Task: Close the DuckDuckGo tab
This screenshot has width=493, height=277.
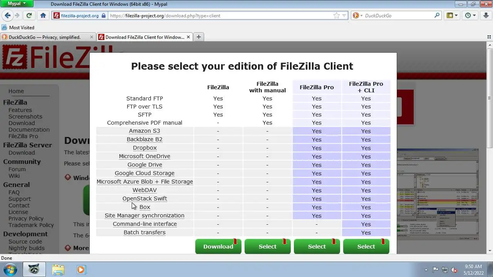Action: (x=92, y=37)
